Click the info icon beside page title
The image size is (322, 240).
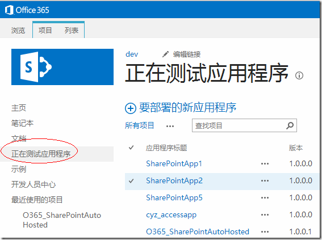click(x=299, y=75)
